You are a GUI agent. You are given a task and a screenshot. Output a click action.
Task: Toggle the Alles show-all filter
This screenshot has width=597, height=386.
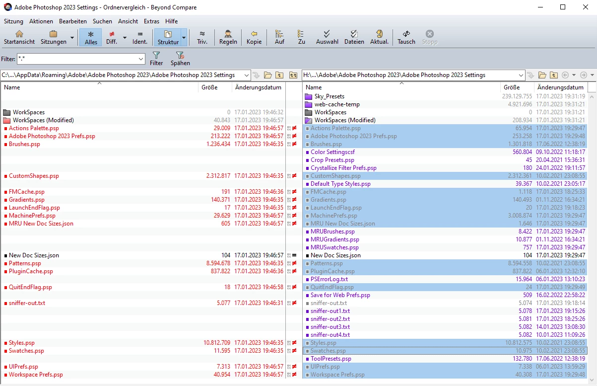(91, 37)
